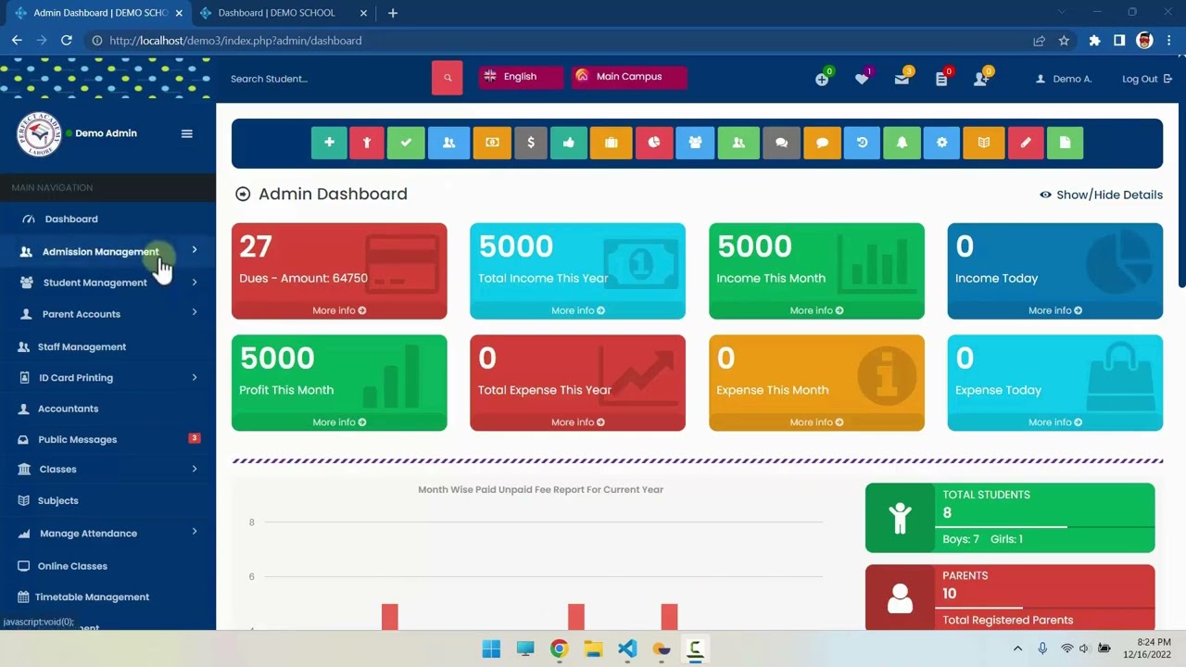Open the Windows Start menu

click(x=491, y=648)
